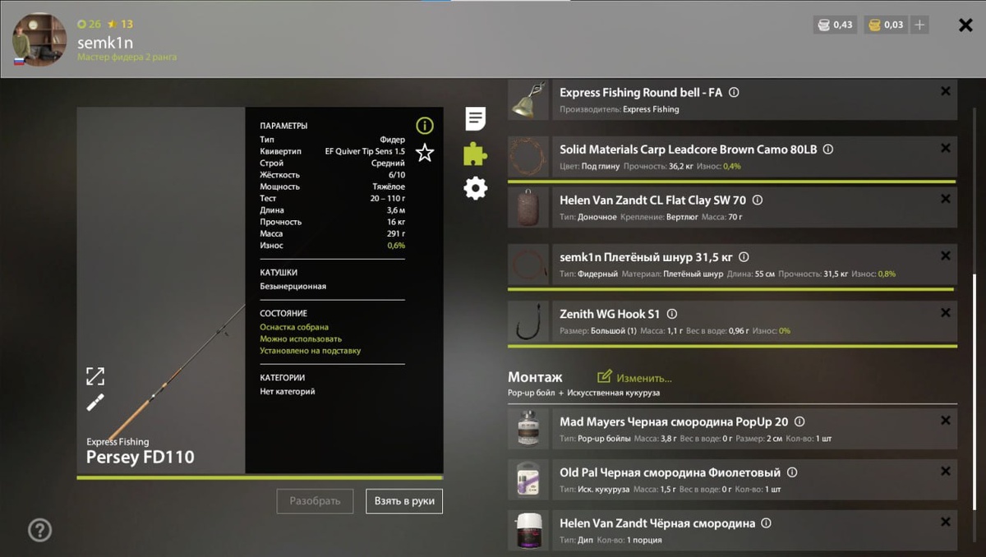The image size is (986, 557).
Task: Click the braided line thumbnail
Action: pyautogui.click(x=528, y=265)
